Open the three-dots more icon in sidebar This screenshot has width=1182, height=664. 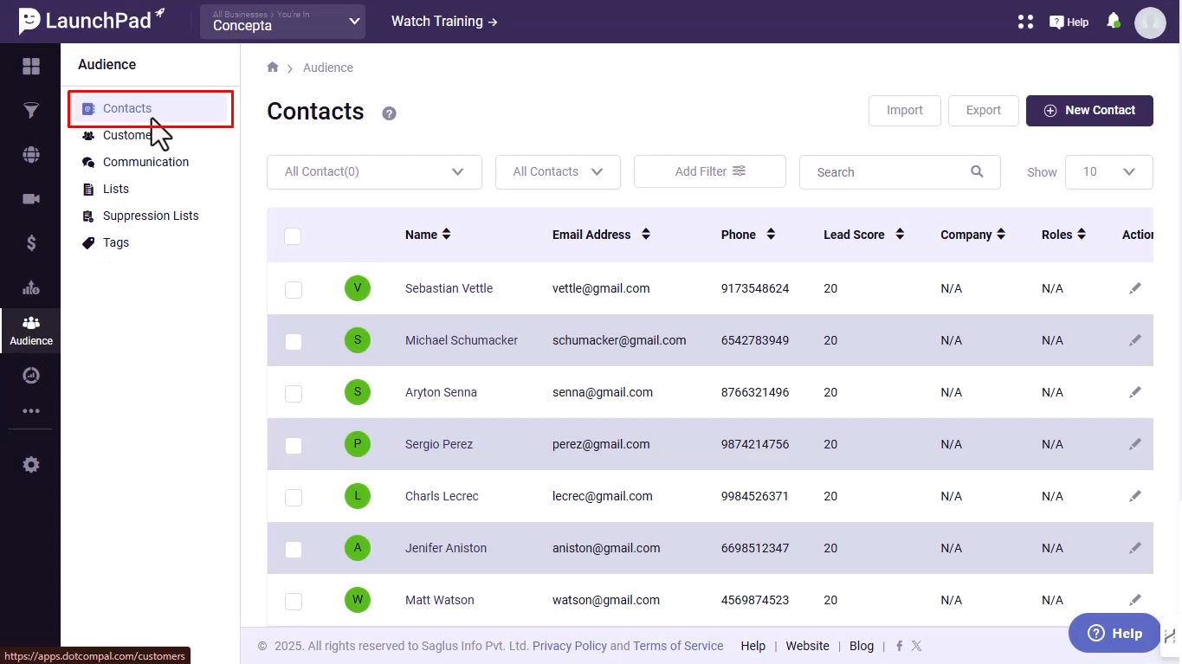click(x=31, y=411)
